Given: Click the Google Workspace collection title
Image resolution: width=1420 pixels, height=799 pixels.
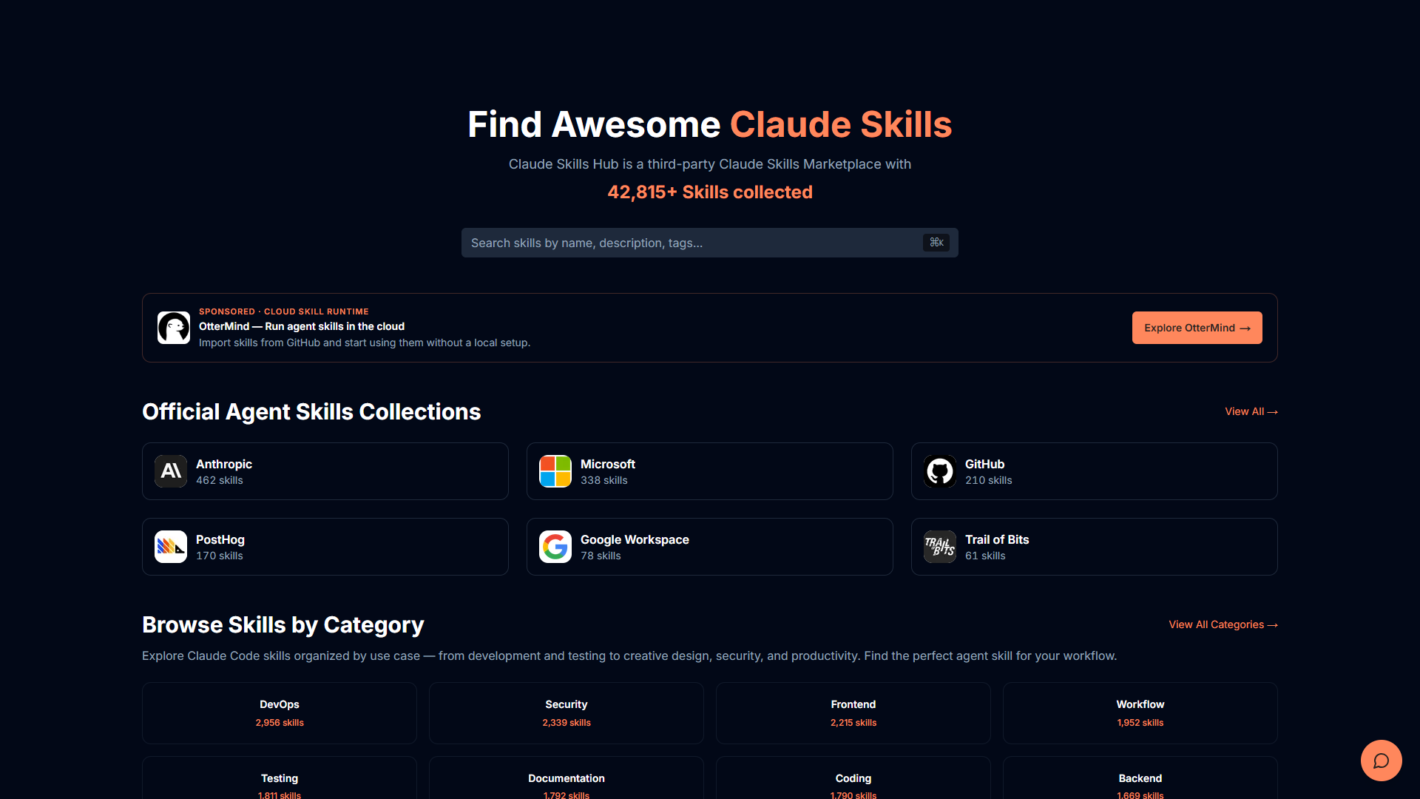Looking at the screenshot, I should pyautogui.click(x=635, y=539).
